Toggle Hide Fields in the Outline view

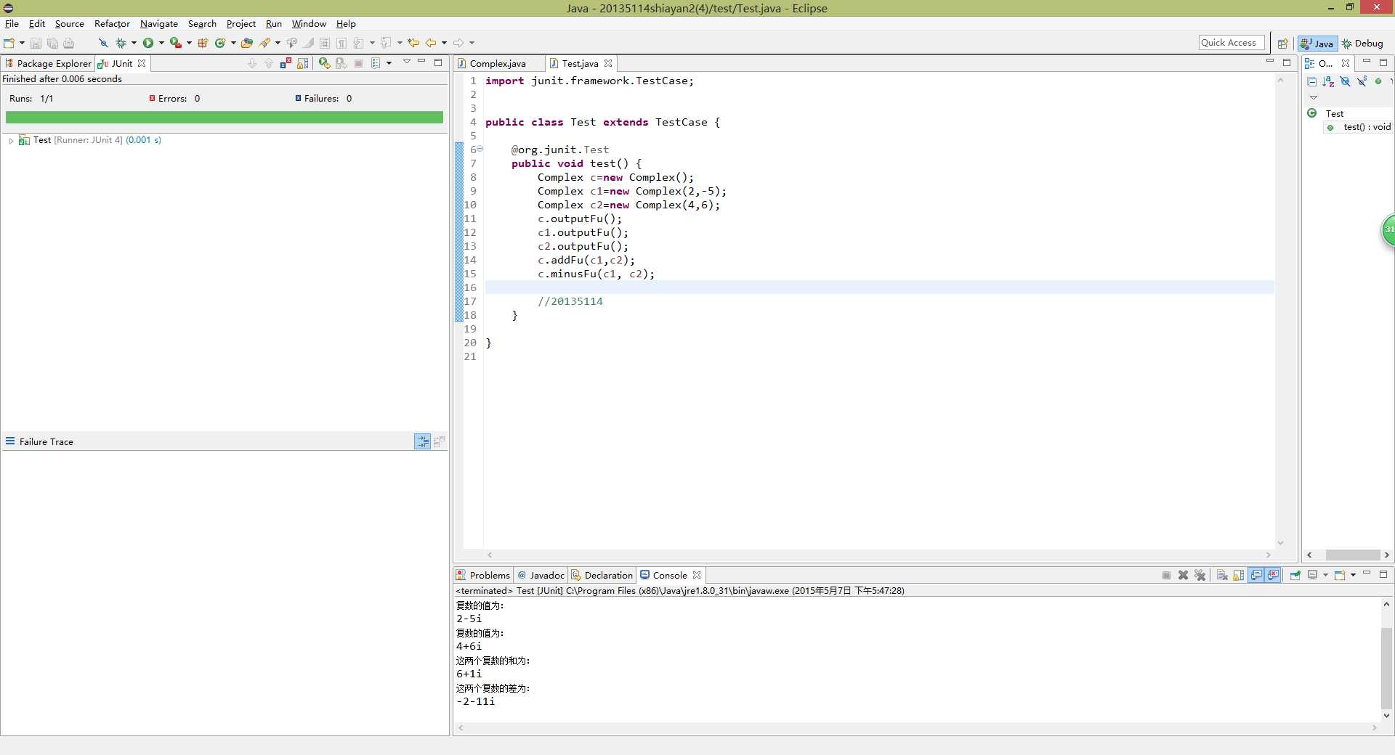point(1346,81)
